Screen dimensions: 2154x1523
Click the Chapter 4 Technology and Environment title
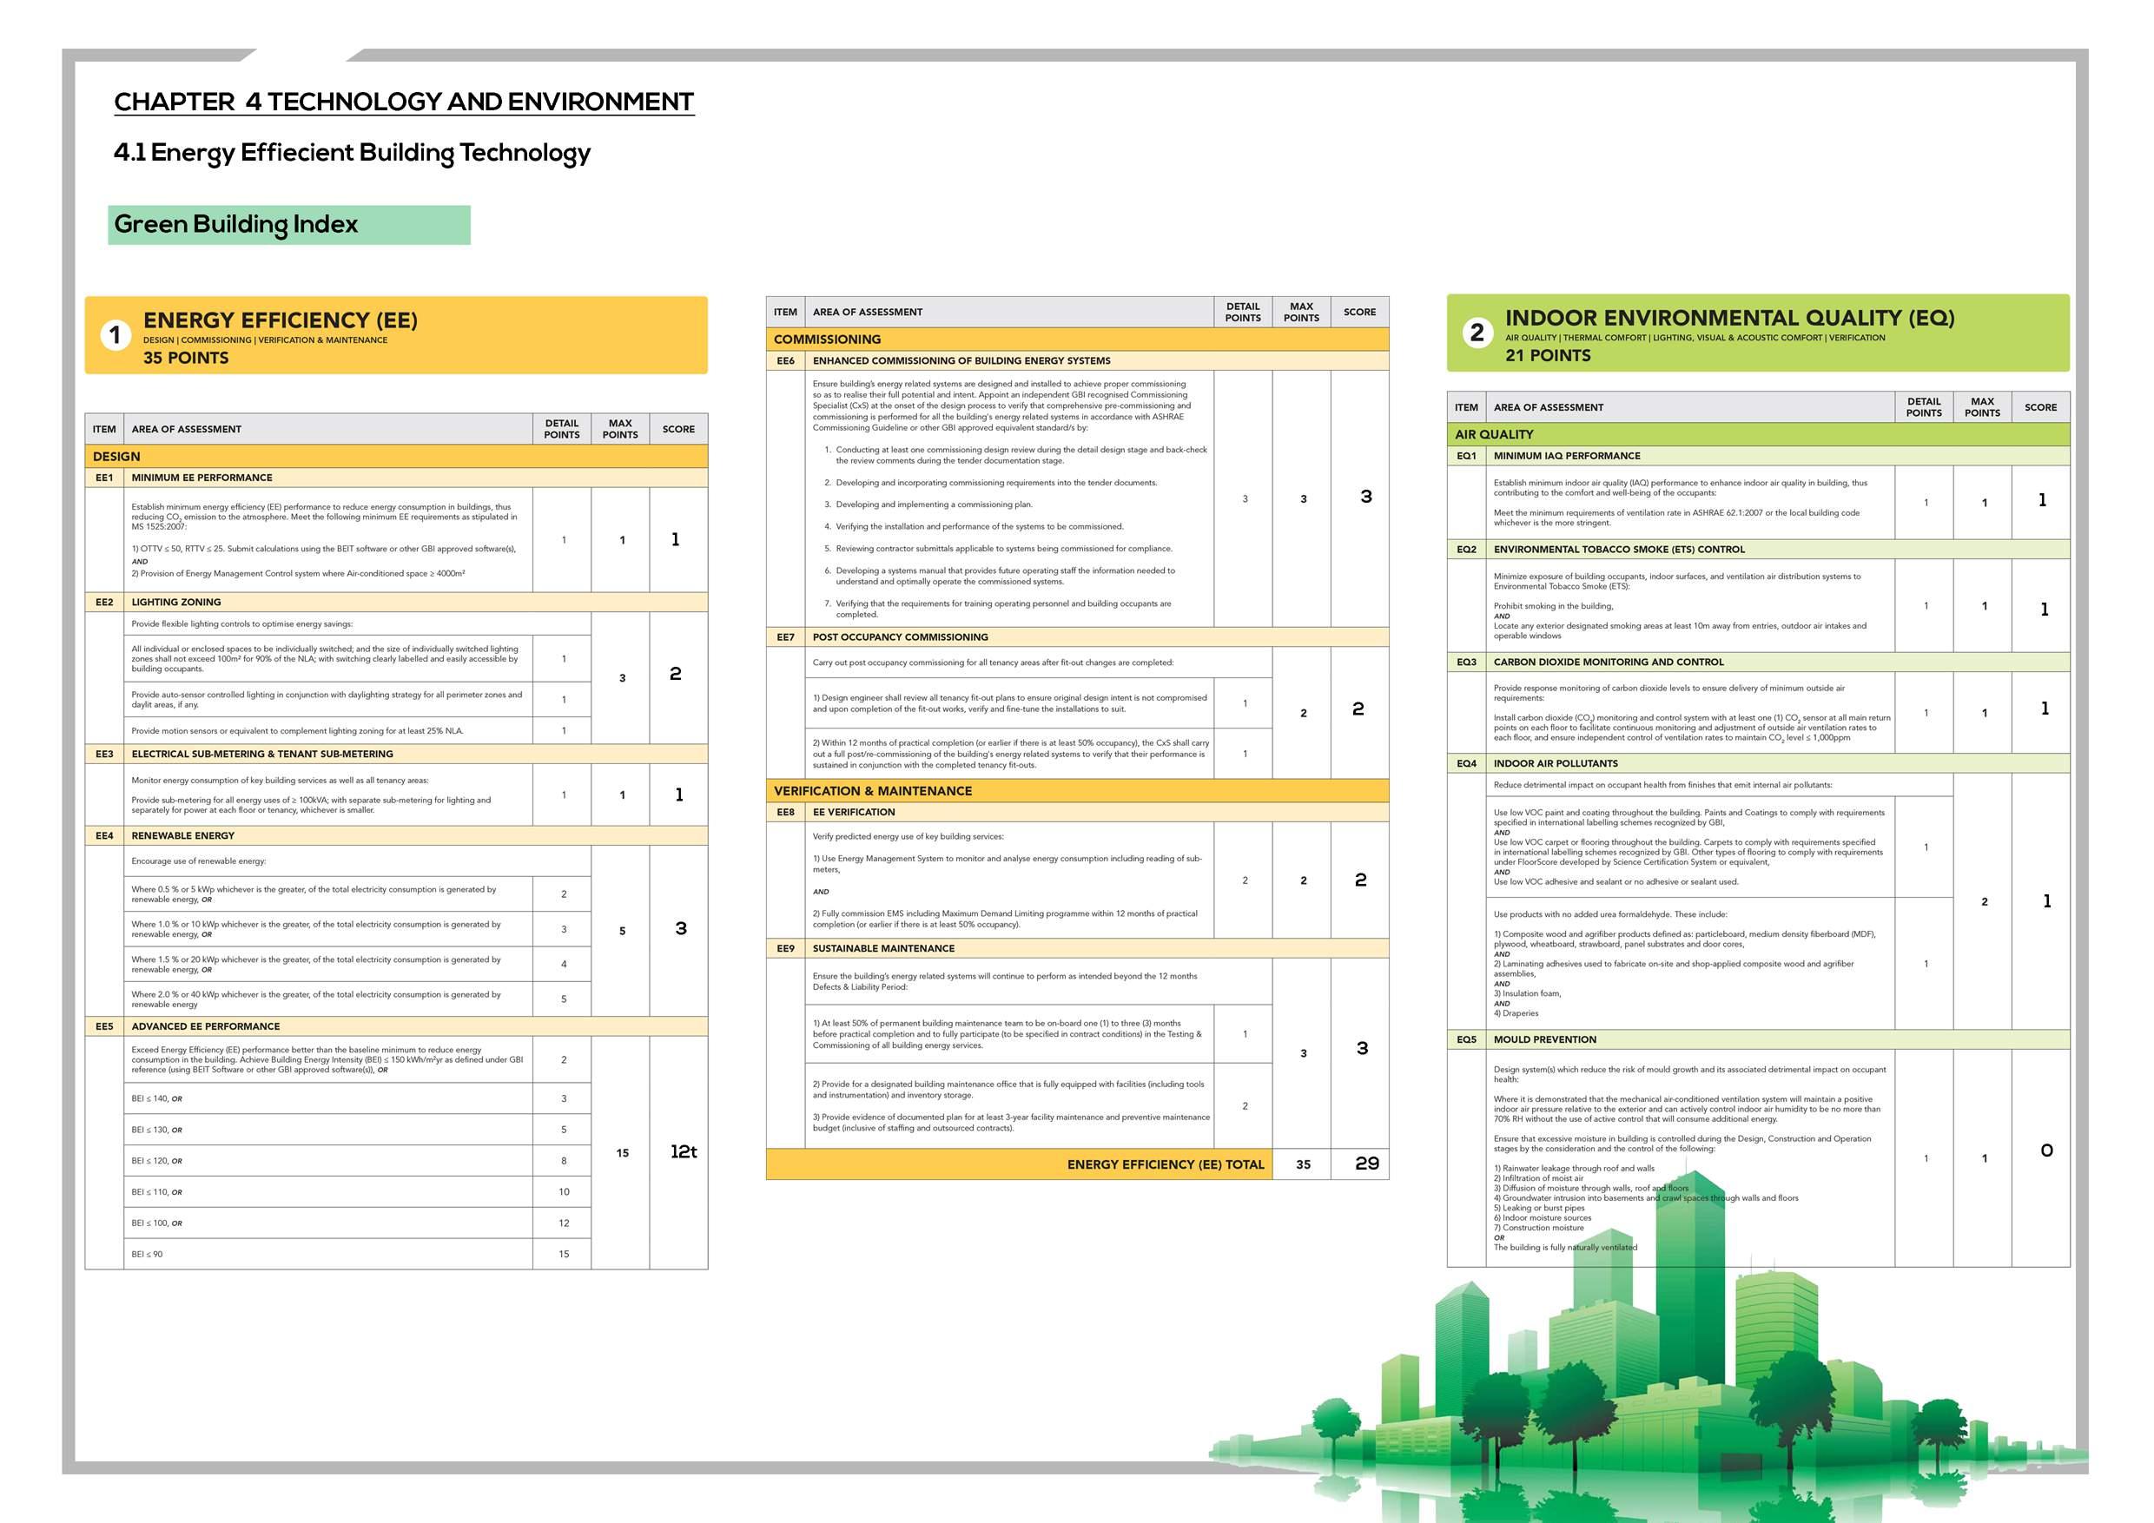[403, 102]
